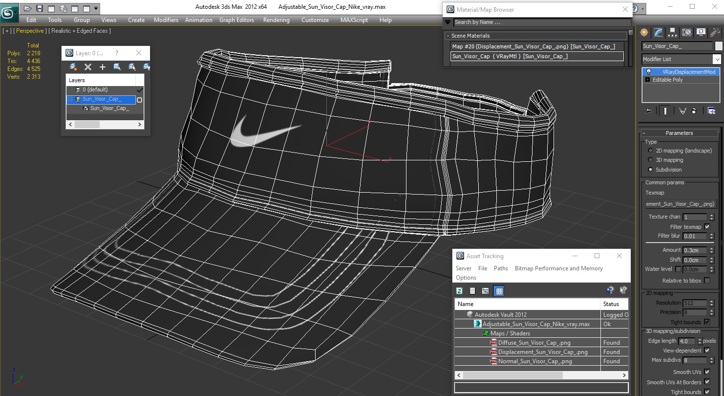Toggle Show End Result icon
Viewport: 724px width, 396px height.
pyautogui.click(x=665, y=111)
